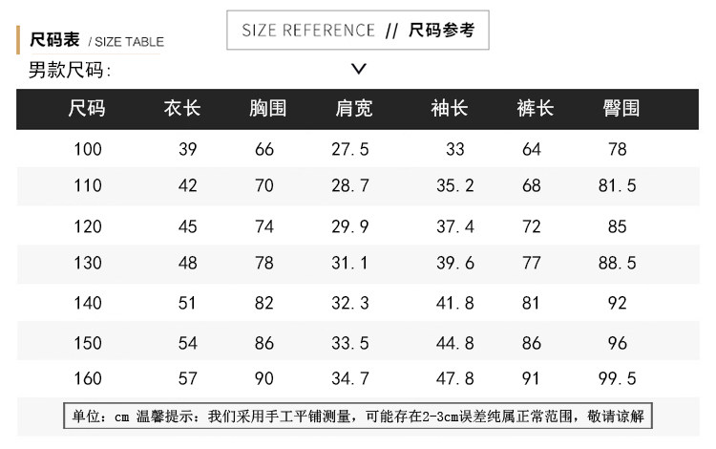
Task: Click the 99.5 hip measurement cell
Action: point(618,378)
